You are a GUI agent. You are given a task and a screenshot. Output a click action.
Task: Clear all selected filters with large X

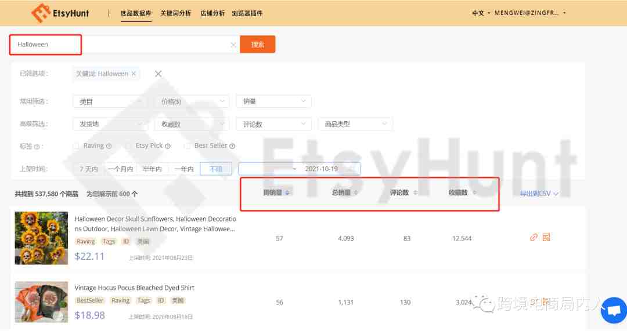click(x=158, y=74)
